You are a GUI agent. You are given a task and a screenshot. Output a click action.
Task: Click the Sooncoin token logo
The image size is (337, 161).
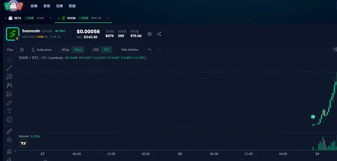click(12, 34)
